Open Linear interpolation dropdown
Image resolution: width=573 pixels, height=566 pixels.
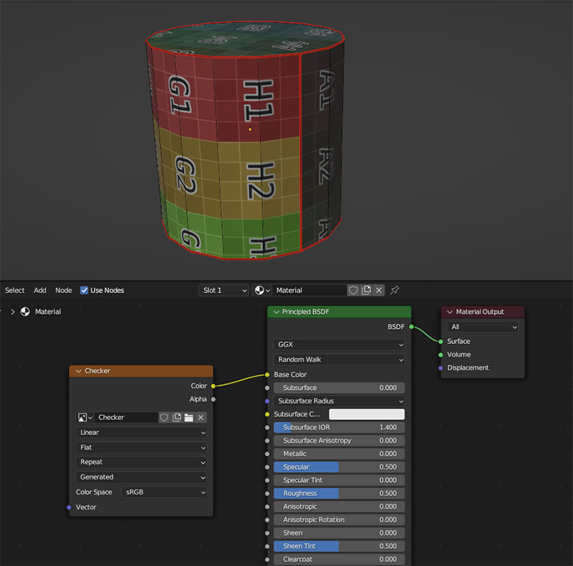[141, 433]
